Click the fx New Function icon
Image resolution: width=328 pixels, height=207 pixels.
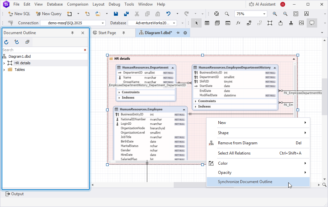(238, 23)
